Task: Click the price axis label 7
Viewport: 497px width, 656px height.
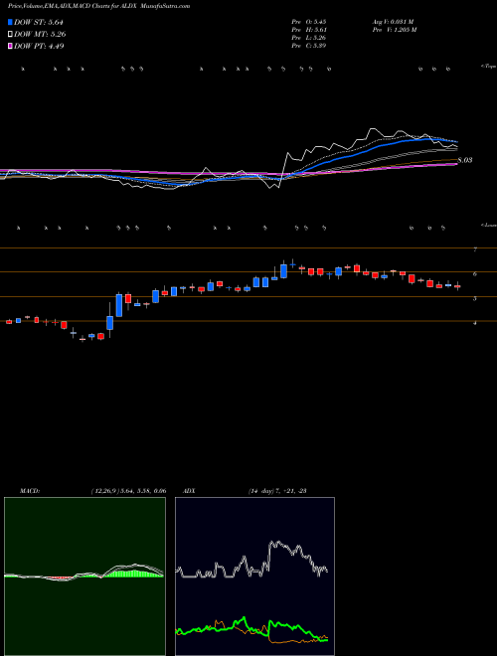Action: [475, 249]
